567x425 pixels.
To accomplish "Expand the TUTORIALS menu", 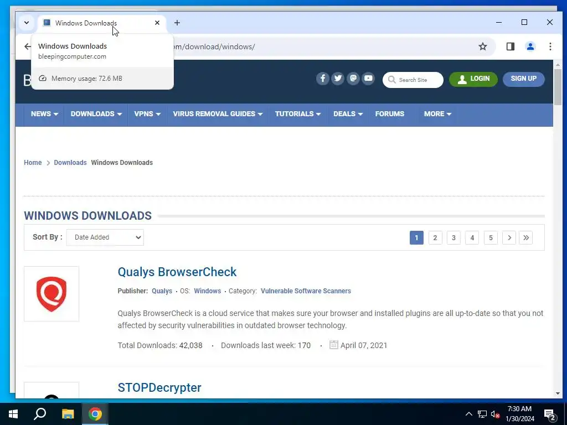I will pos(298,114).
